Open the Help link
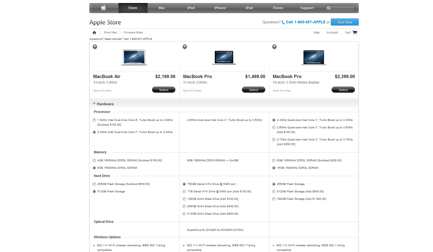433x252 pixels. pyautogui.click(x=316, y=32)
